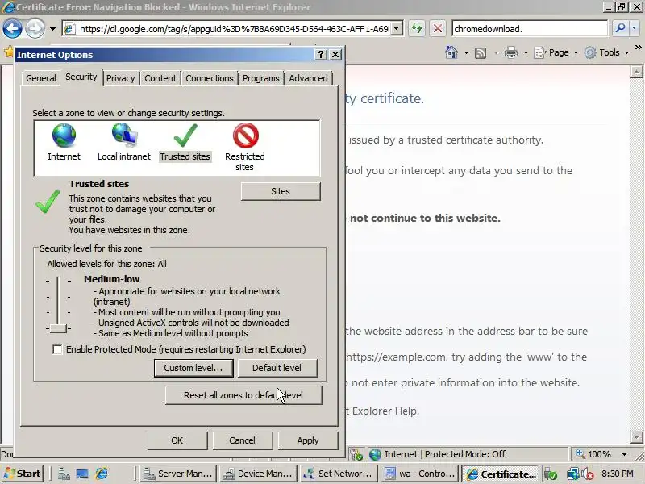Open the zoom level dropdown arrow
The height and width of the screenshot is (484, 645).
click(x=624, y=454)
